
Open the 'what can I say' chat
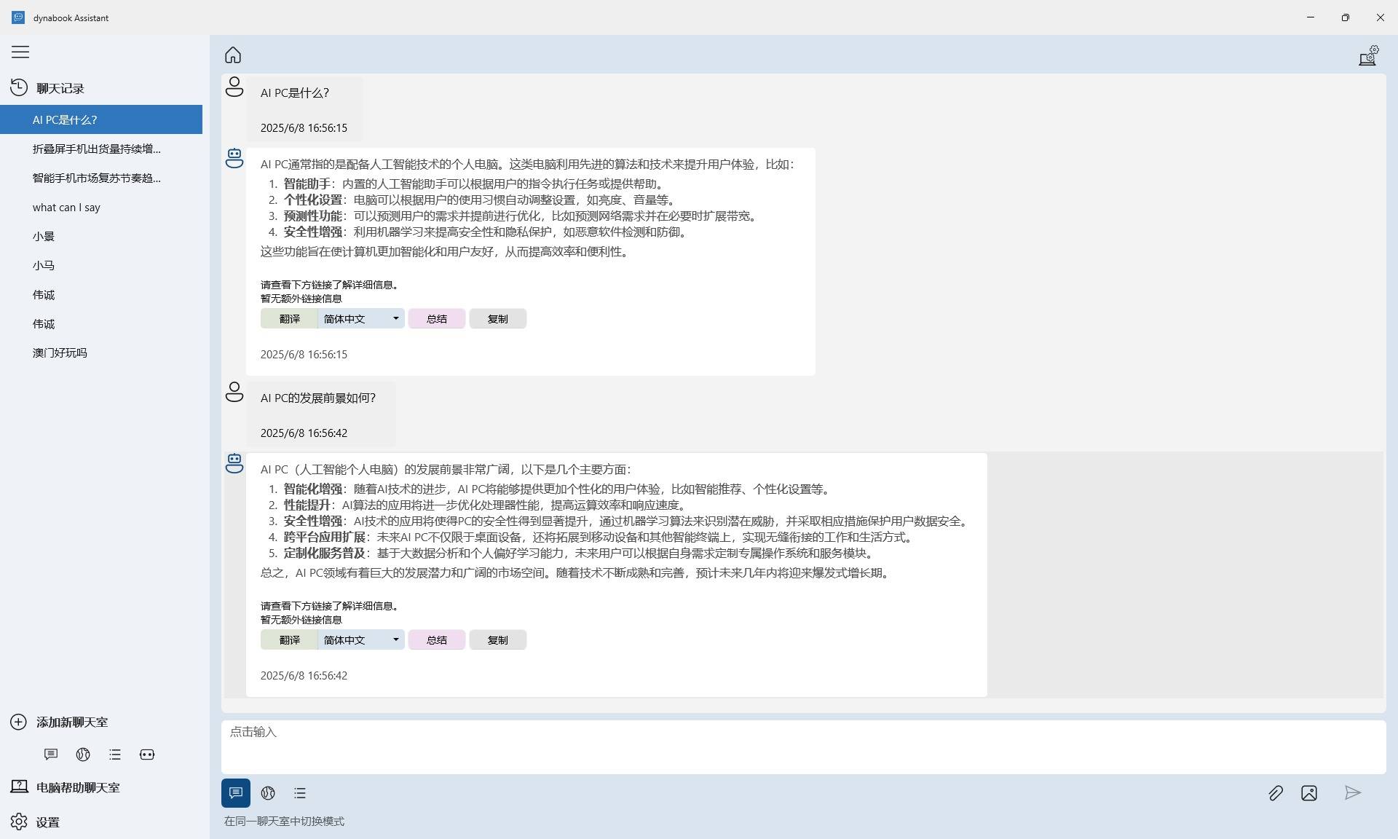[66, 208]
